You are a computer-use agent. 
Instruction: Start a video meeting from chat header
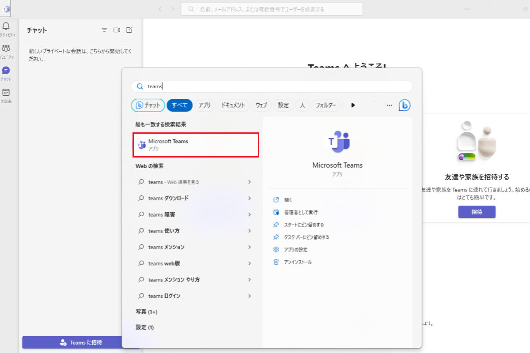click(117, 30)
